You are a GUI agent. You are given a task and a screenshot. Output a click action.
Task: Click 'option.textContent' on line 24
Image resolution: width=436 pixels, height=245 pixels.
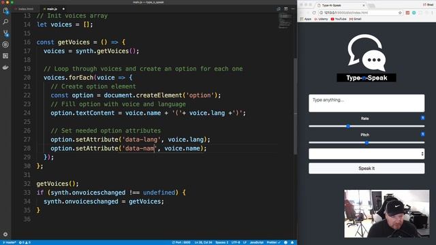82,113
